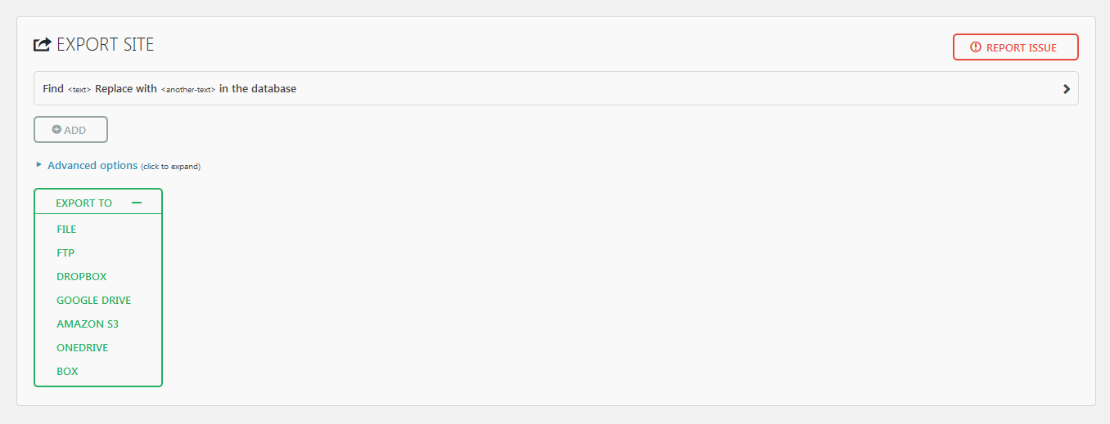The image size is (1110, 424).
Task: Click the EXPORT SITE heading text
Action: click(105, 45)
